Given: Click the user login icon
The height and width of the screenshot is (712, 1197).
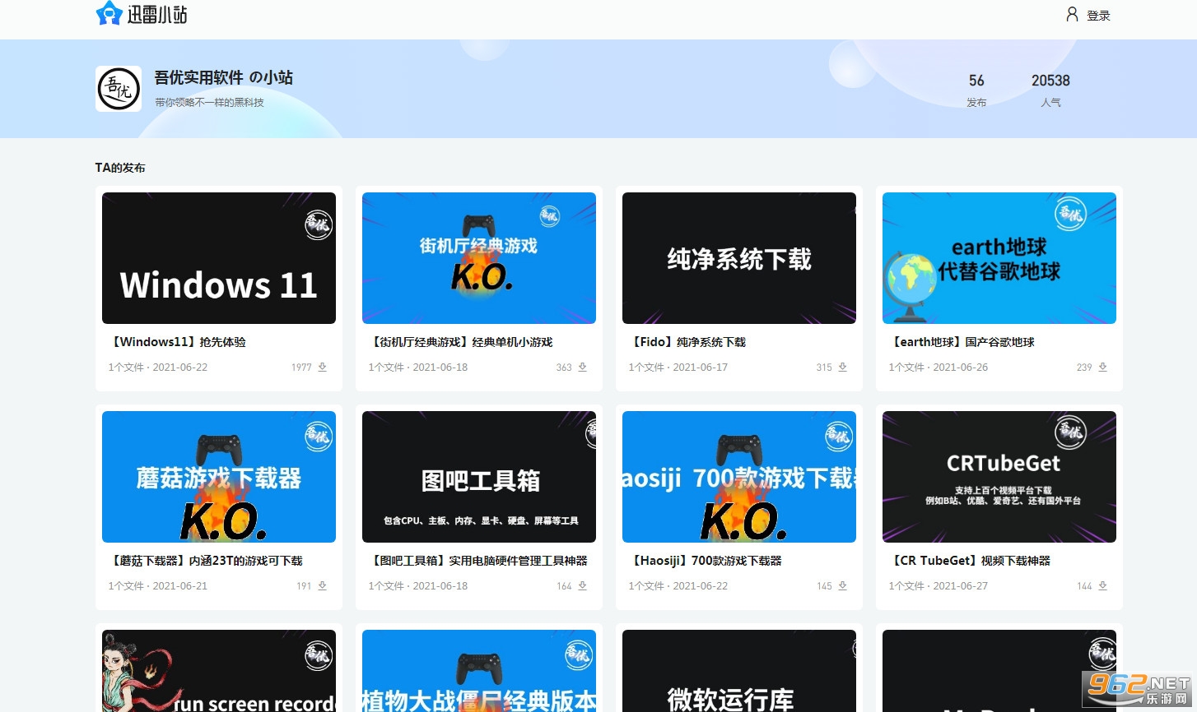Looking at the screenshot, I should (1072, 14).
